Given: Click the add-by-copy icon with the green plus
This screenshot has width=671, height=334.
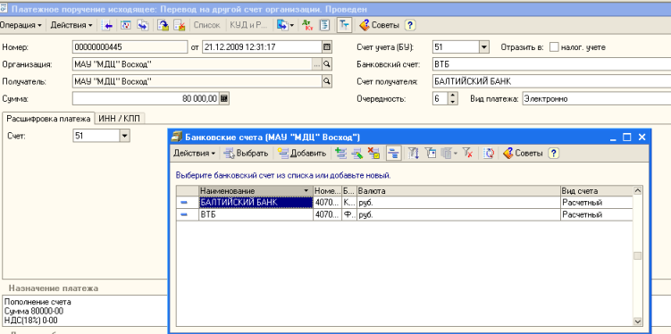Looking at the screenshot, I should point(340,153).
